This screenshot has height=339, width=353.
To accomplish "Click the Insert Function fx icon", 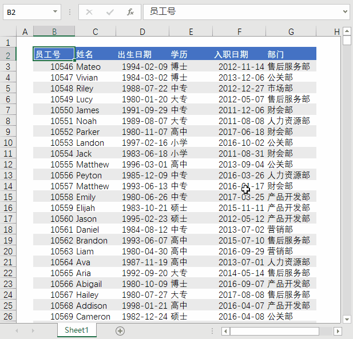I will click(x=130, y=12).
